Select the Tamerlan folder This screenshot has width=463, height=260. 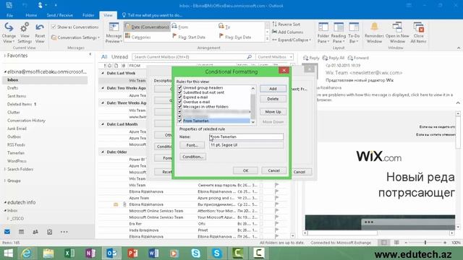coord(16,153)
